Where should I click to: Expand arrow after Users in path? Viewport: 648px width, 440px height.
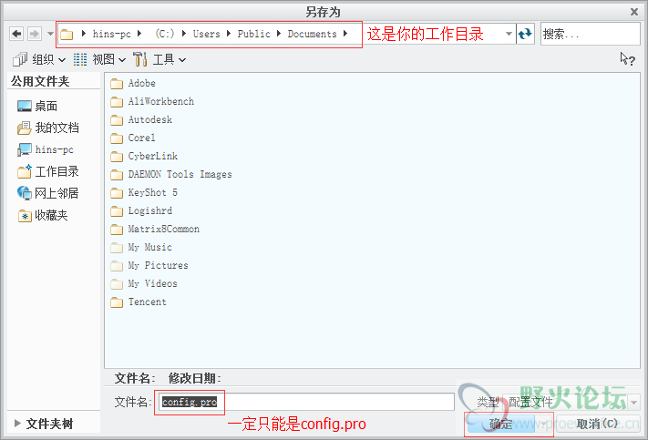pyautogui.click(x=229, y=34)
